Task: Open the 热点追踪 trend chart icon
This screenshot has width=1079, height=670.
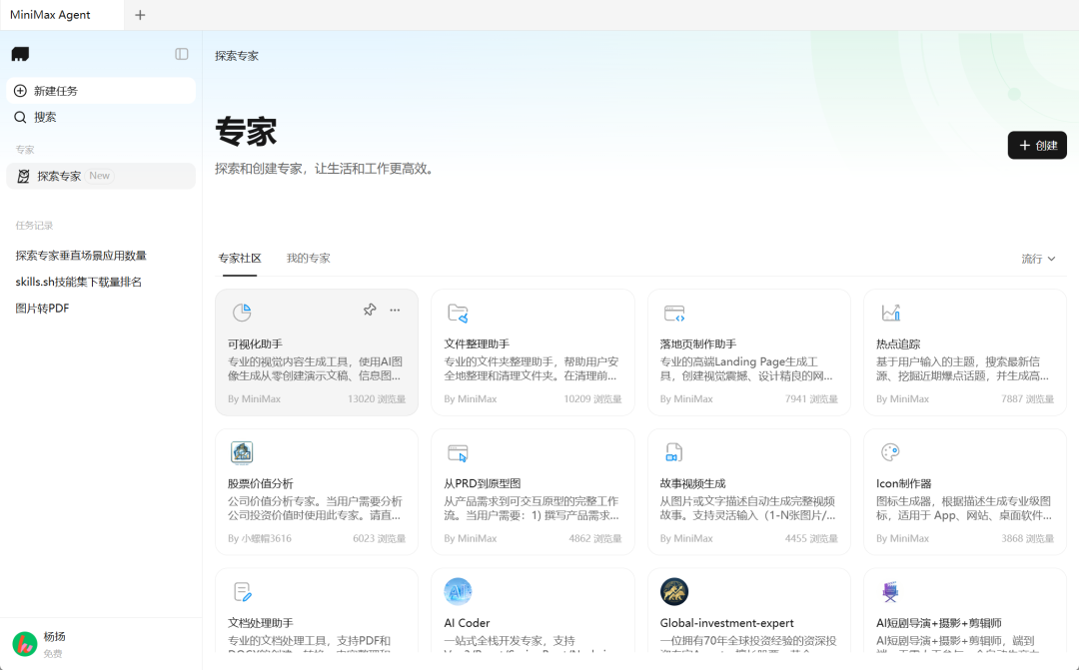Action: [x=890, y=312]
